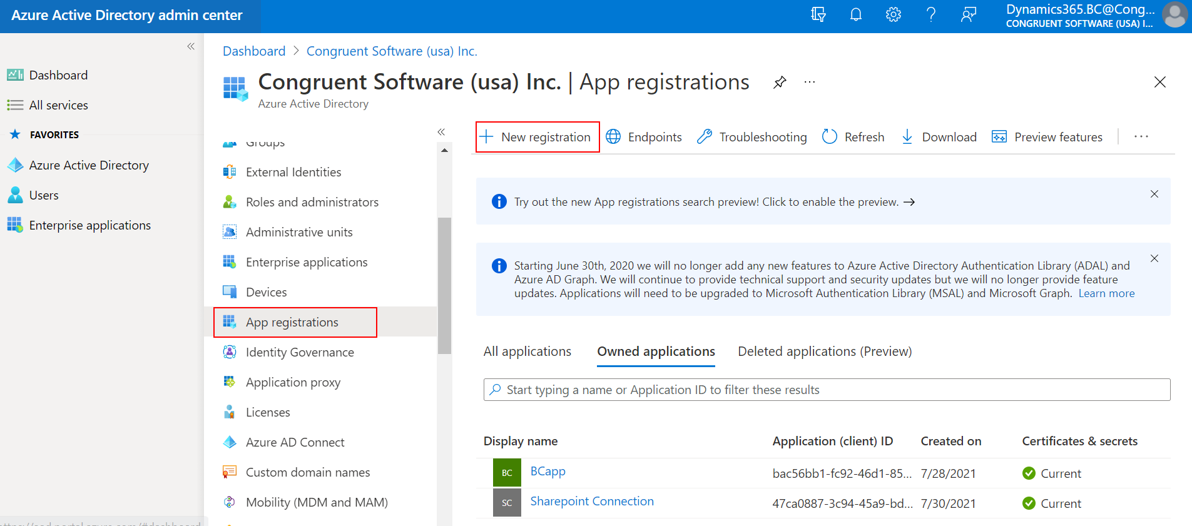1192x526 pixels.
Task: Click the resource menu scroll-up arrow
Action: point(444,150)
